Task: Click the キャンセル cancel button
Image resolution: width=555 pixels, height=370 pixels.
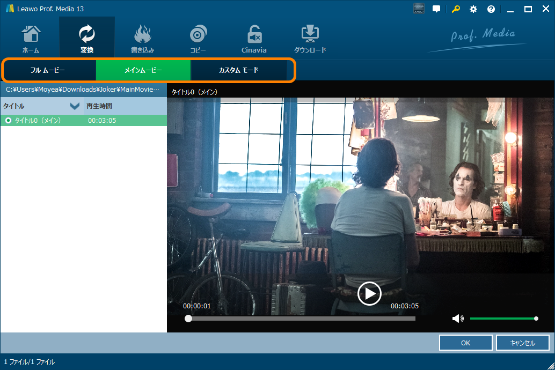Action: tap(522, 343)
